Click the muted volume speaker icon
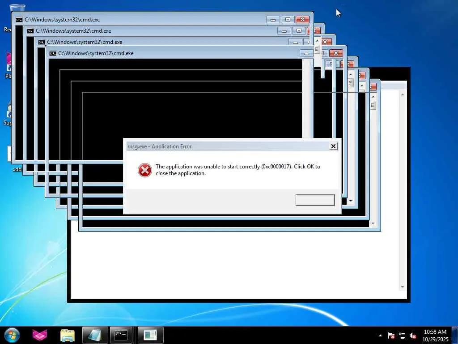 pyautogui.click(x=413, y=335)
